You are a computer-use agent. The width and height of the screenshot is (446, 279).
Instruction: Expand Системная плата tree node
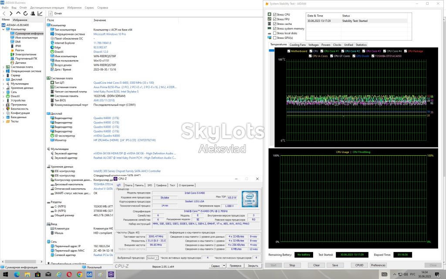3,67
